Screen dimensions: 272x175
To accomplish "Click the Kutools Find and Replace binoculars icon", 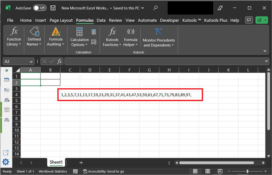I will coord(6,120).
